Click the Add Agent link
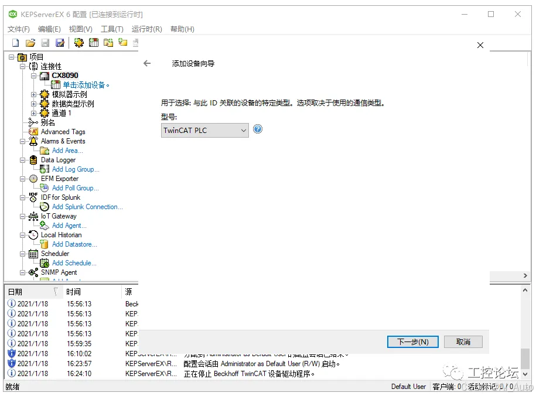The width and height of the screenshot is (536, 396). point(69,226)
